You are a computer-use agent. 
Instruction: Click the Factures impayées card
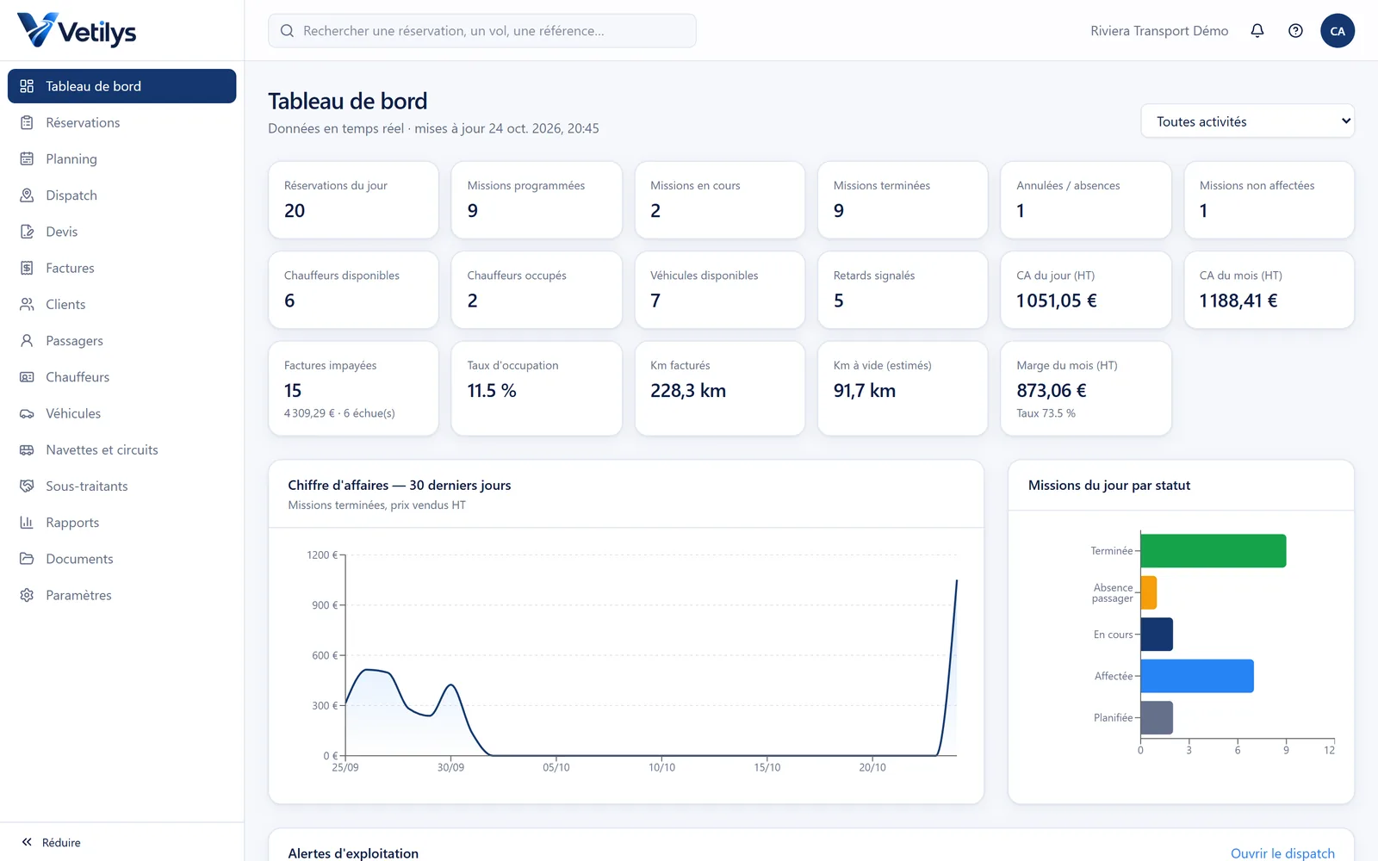[x=353, y=388]
